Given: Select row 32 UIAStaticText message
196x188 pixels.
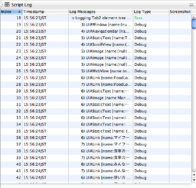Looking at the screenshot, I should tap(105, 111).
